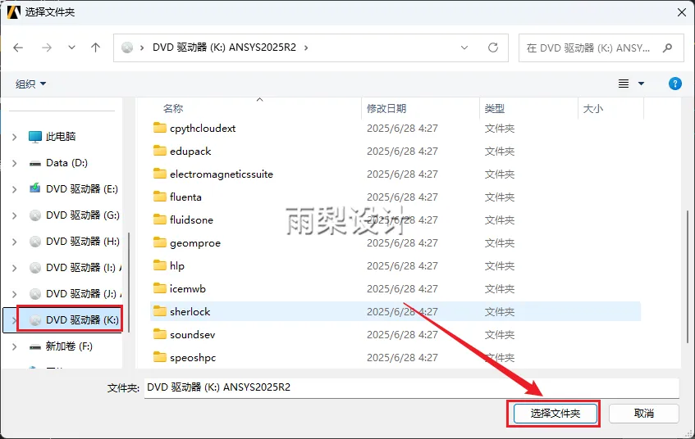Select the geomproe folder

coord(396,243)
